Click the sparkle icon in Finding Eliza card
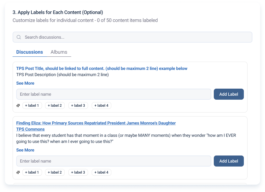This screenshot has width=265, height=192. click(18, 172)
